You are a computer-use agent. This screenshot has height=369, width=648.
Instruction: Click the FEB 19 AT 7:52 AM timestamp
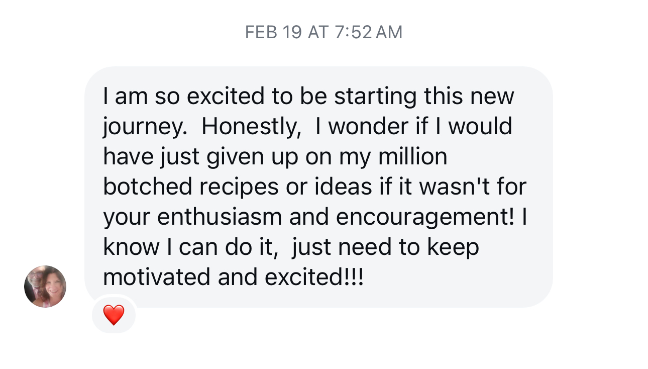[323, 33]
